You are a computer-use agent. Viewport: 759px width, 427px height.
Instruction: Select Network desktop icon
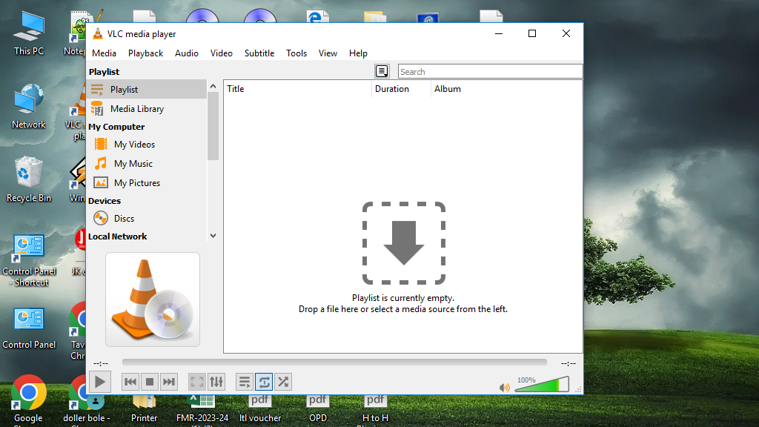point(29,106)
